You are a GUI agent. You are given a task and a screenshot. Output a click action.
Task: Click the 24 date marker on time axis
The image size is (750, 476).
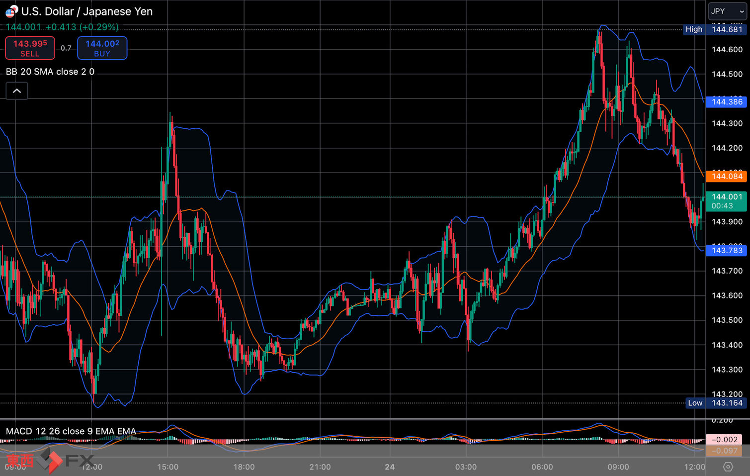coord(390,467)
